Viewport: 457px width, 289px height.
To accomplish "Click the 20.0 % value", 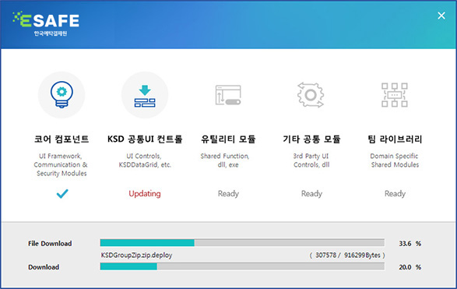I will (410, 267).
